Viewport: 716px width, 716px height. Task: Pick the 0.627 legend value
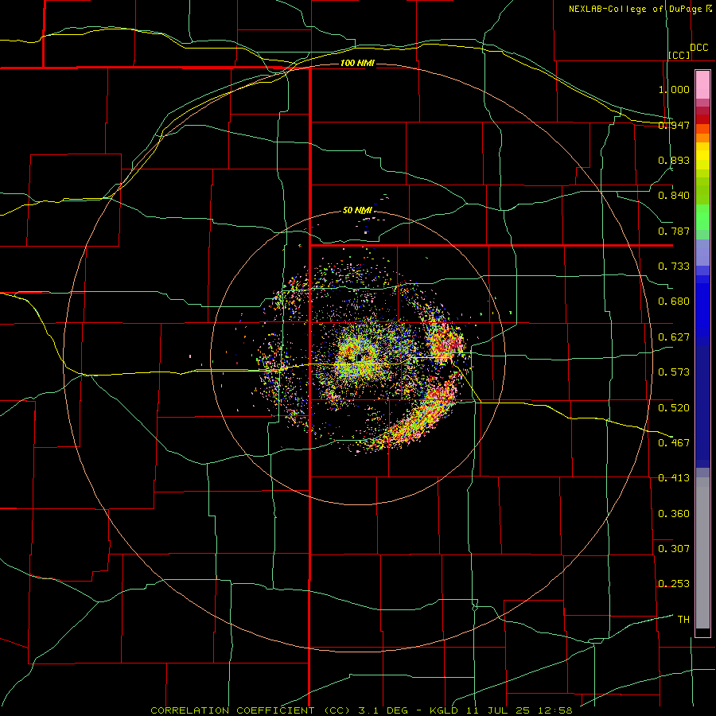(674, 337)
